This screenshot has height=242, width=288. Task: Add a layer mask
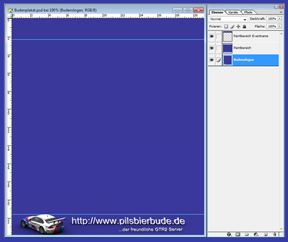pyautogui.click(x=238, y=235)
